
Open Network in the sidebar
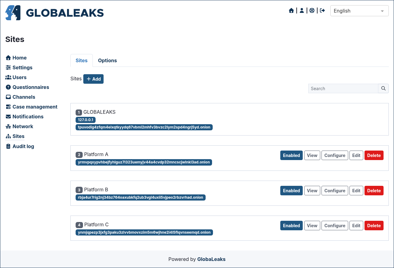(x=19, y=126)
